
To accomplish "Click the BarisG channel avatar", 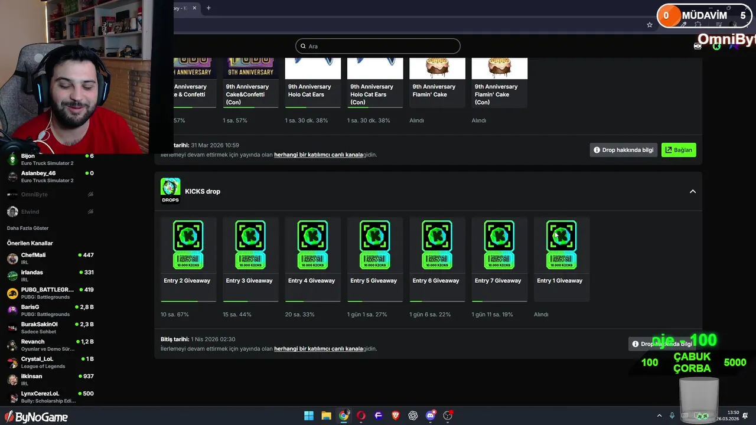I will point(12,310).
